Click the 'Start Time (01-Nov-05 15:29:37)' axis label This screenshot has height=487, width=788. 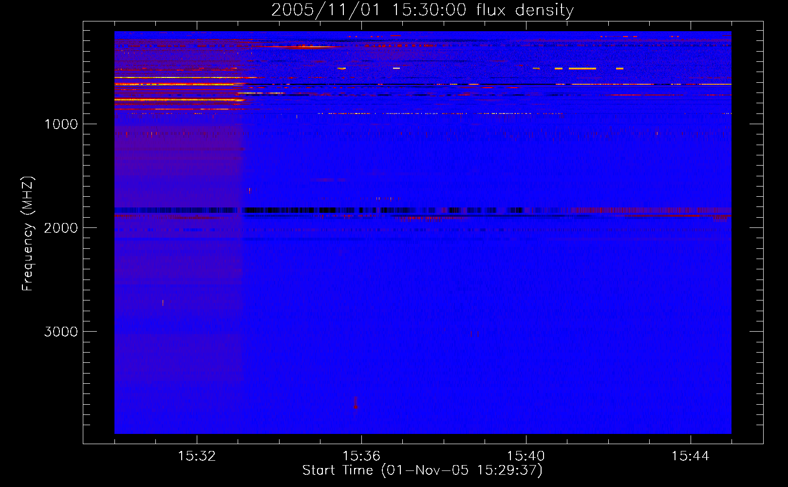(x=422, y=470)
